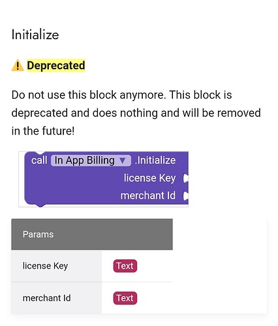Click the deprecation warning paragraph text
This screenshot has height=326, width=278.
click(136, 113)
